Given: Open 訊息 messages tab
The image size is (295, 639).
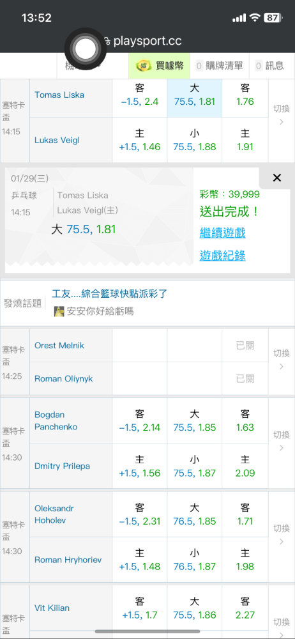Looking at the screenshot, I should [x=269, y=66].
